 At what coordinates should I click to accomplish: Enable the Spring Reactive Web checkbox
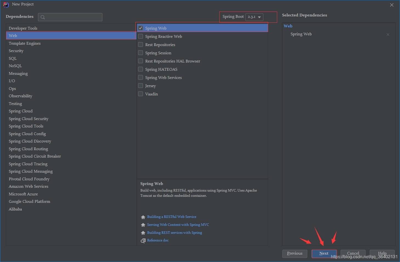(x=141, y=36)
